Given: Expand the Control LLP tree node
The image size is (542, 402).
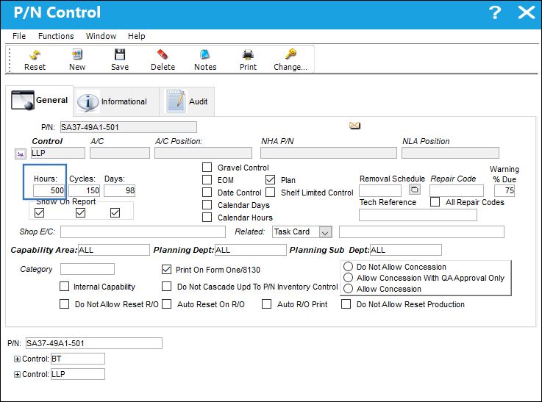Looking at the screenshot, I should 17,374.
